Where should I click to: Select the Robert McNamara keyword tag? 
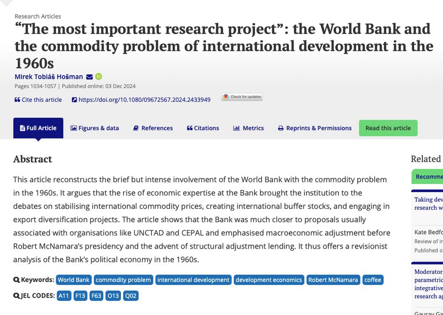point(333,280)
